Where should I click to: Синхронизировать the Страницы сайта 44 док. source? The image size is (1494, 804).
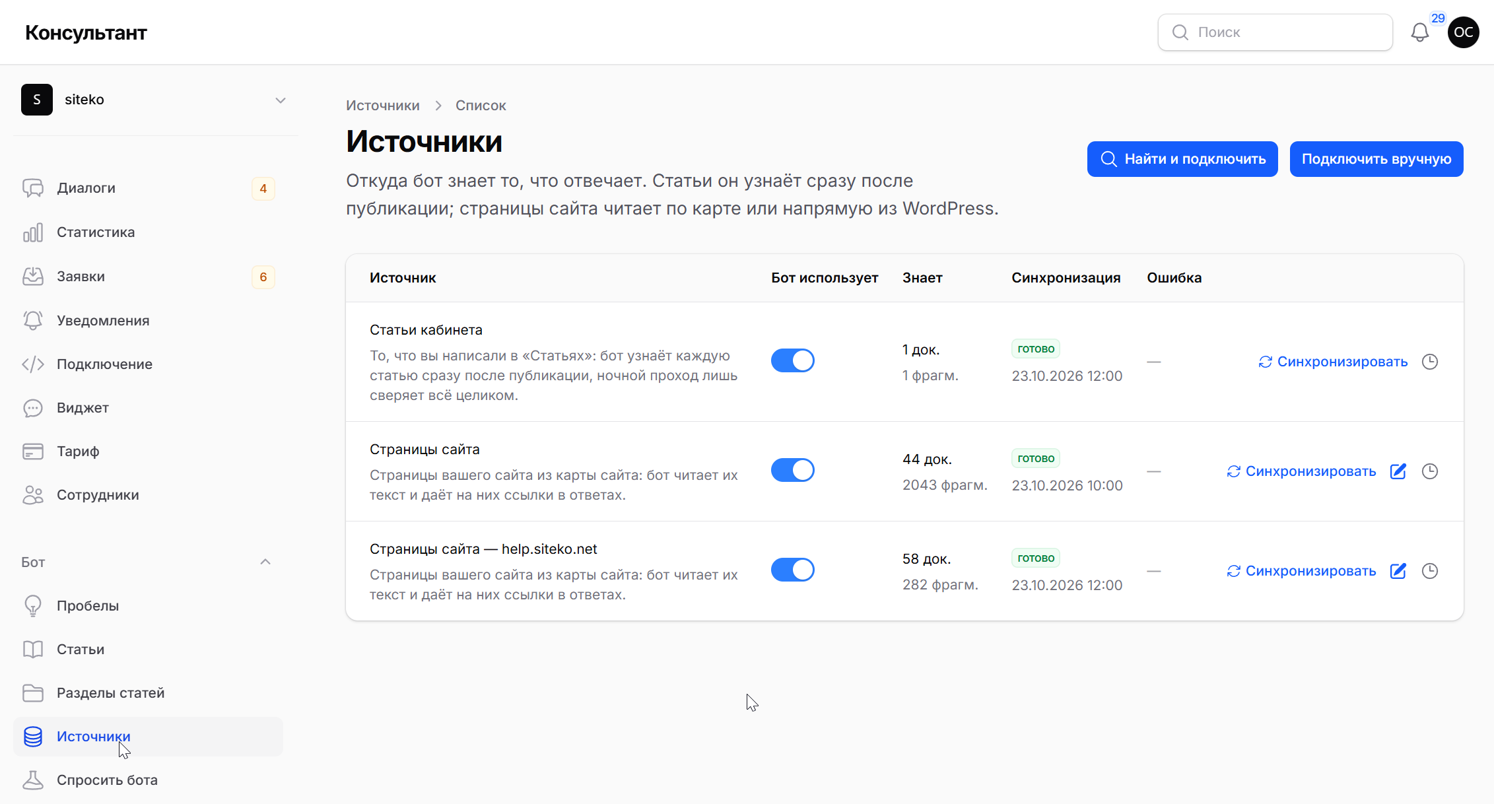point(1301,471)
